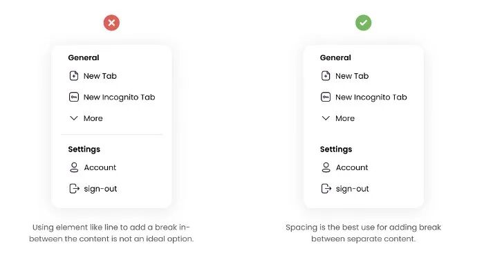484x278 pixels.
Task: Click New Tab icon in left menu
Action: click(74, 76)
